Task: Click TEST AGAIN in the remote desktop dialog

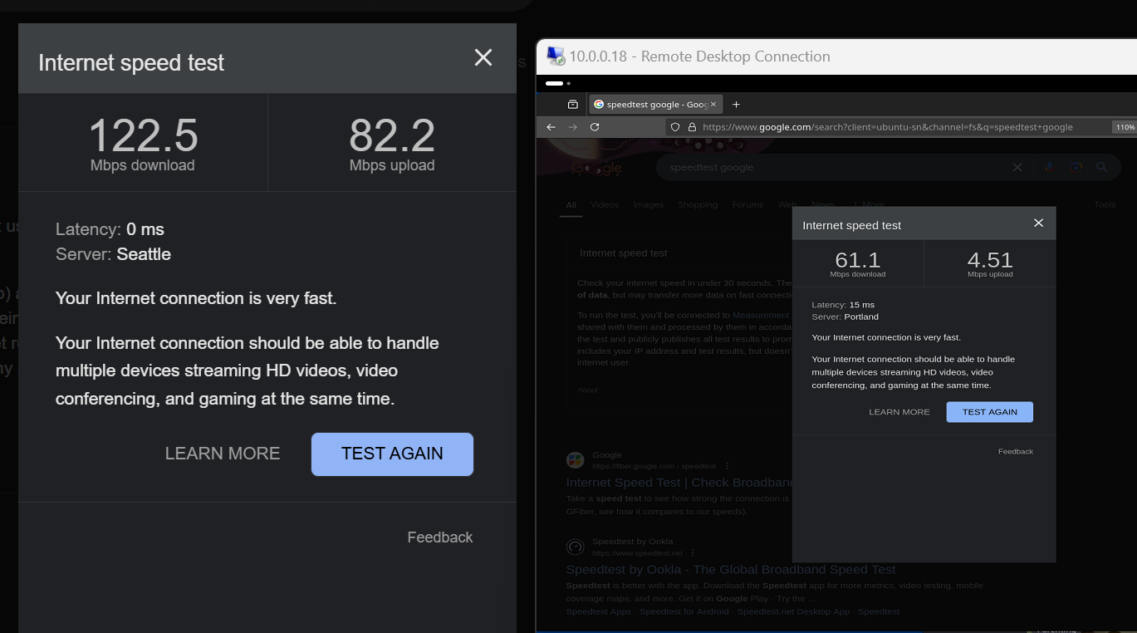Action: tap(989, 412)
